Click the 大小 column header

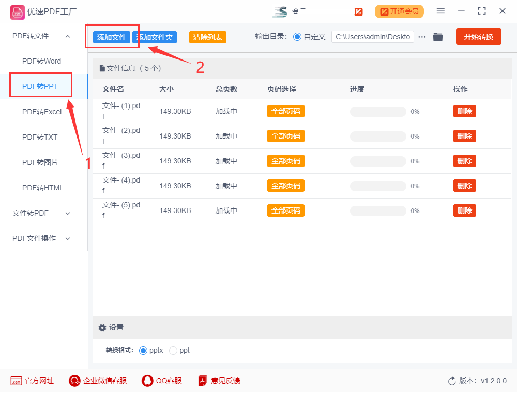166,89
